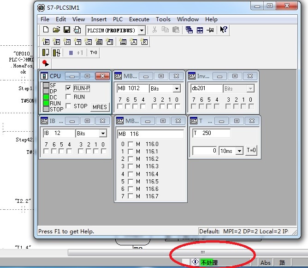Click the Cut scissors icon
The image size is (308, 268).
click(x=154, y=30)
